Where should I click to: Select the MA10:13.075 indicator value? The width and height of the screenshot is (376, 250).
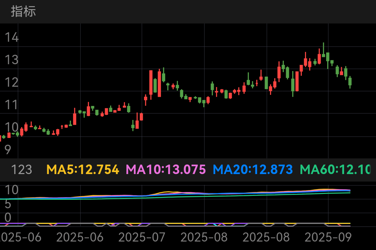click(166, 169)
